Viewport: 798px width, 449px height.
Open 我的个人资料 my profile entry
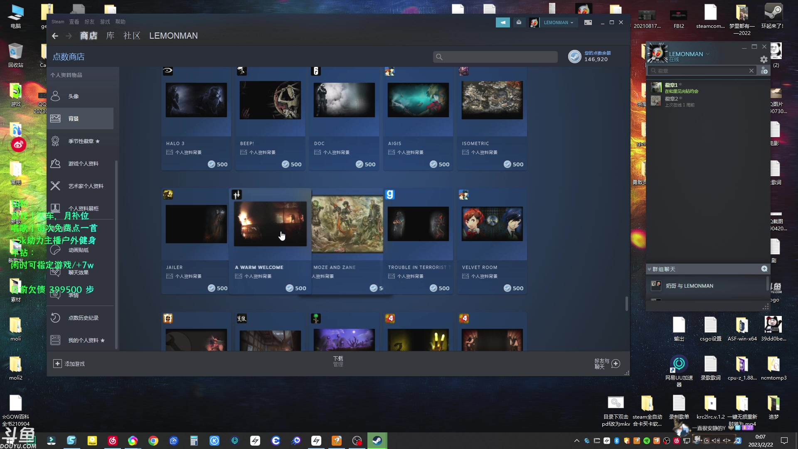click(80, 340)
